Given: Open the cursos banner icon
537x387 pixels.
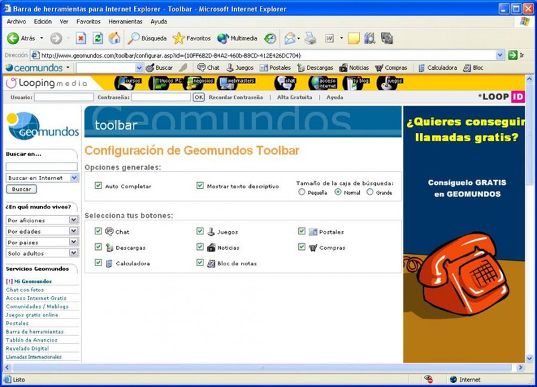Looking at the screenshot, I should pyautogui.click(x=127, y=83).
